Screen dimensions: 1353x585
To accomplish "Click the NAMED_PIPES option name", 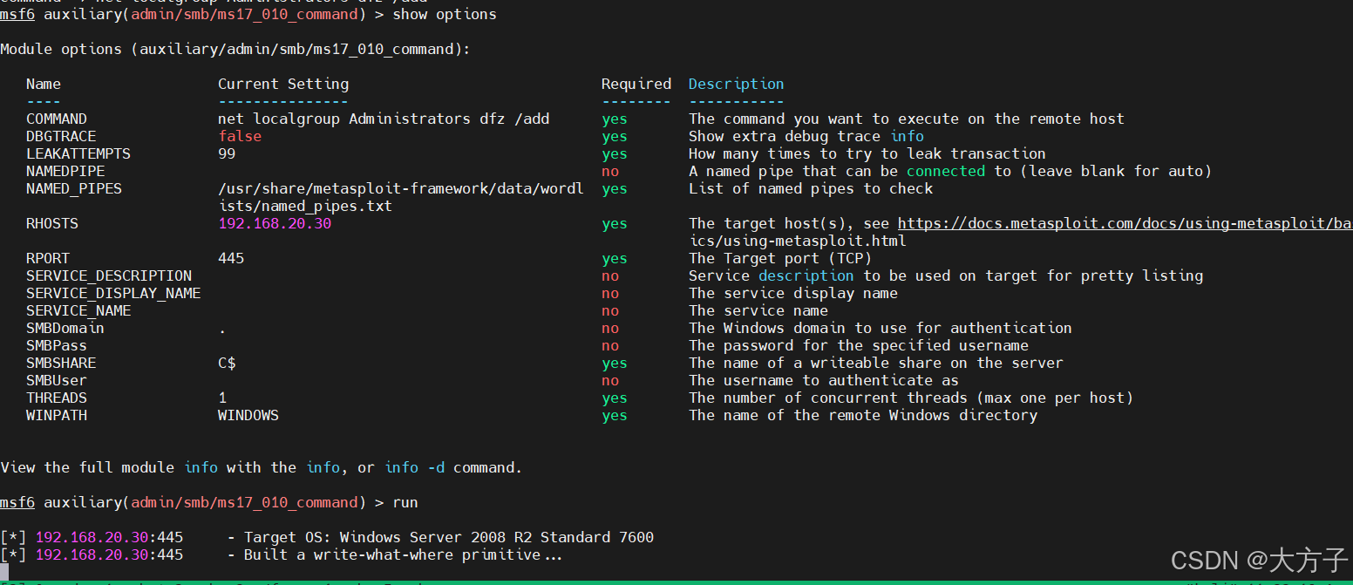I will [x=74, y=189].
